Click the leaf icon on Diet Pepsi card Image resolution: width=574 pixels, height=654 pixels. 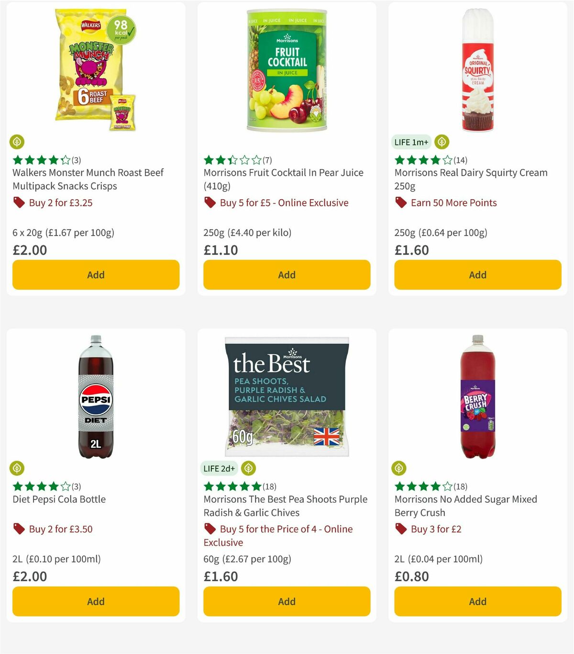coord(17,468)
